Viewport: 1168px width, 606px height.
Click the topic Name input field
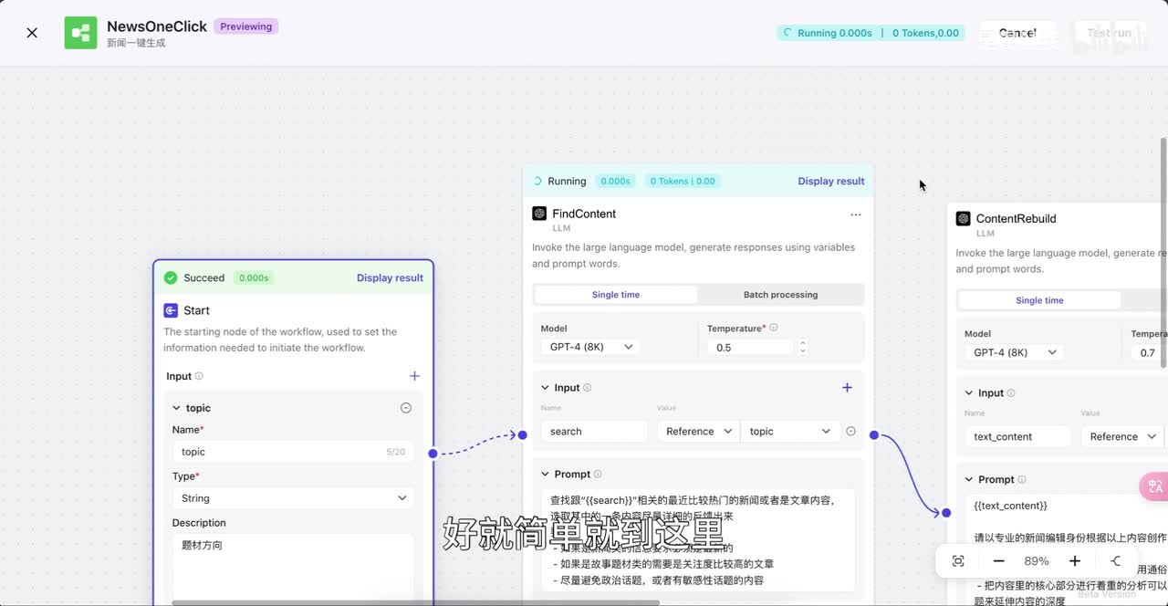[278, 452]
